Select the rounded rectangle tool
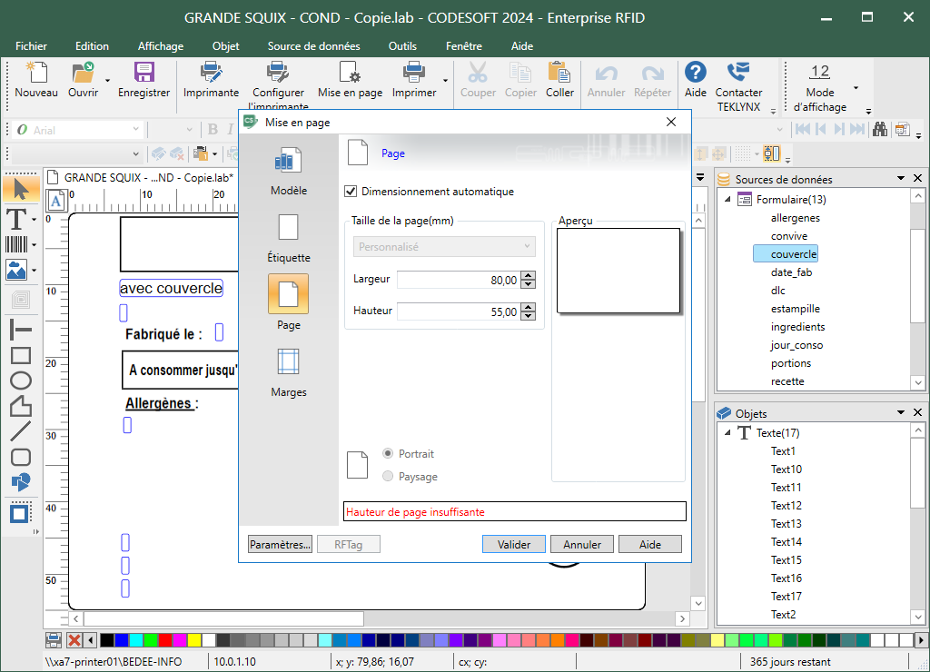This screenshot has height=672, width=930. pos(21,458)
